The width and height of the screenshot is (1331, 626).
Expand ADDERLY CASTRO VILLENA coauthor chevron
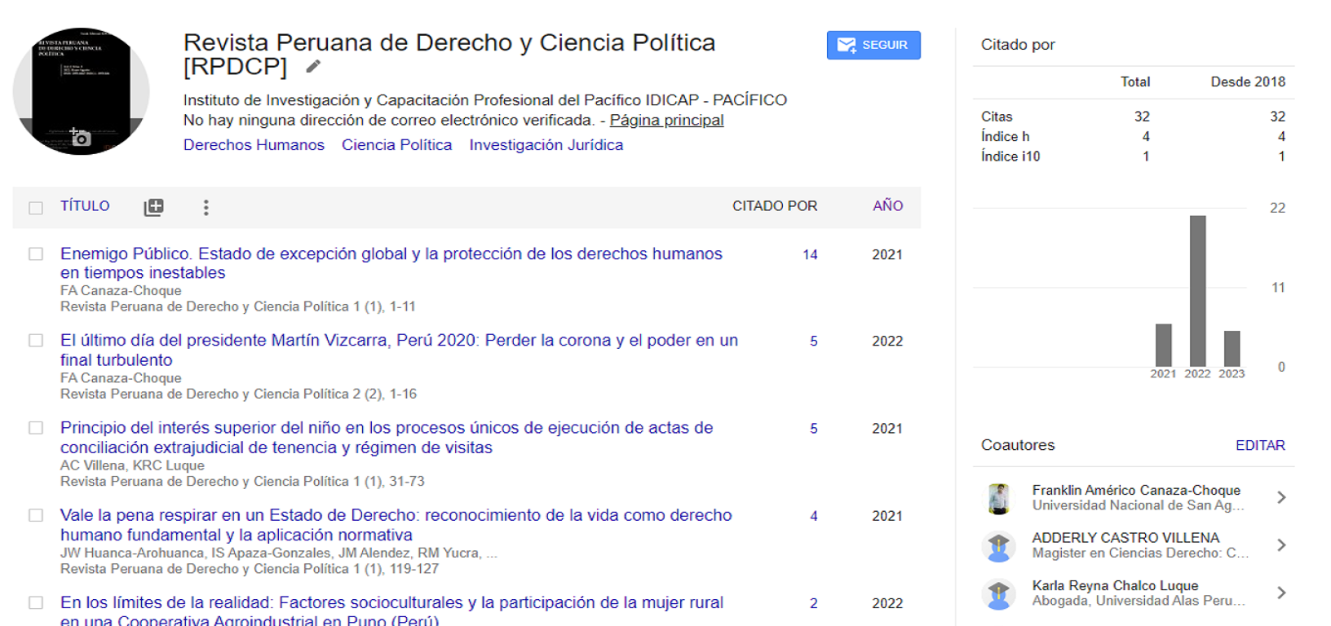[x=1281, y=545]
